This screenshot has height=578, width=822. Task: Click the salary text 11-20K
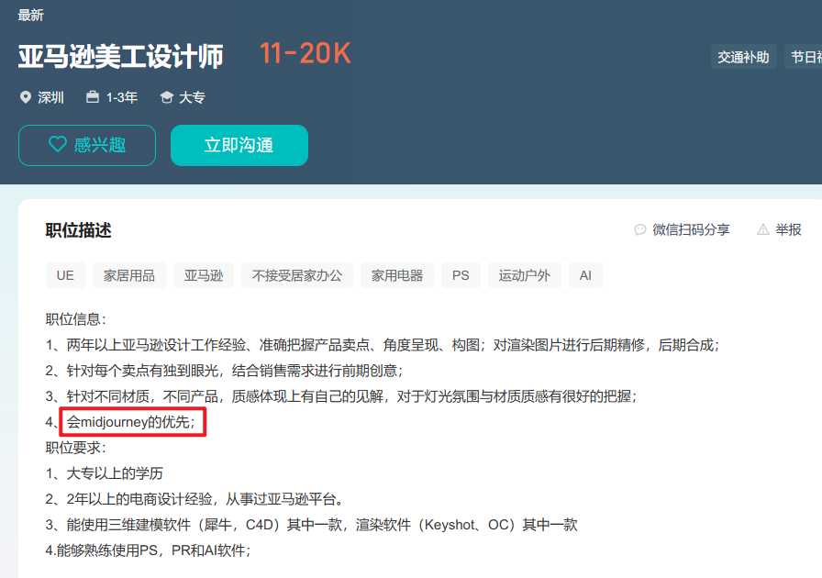pos(305,53)
